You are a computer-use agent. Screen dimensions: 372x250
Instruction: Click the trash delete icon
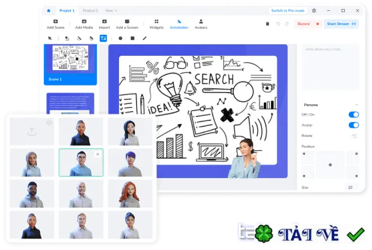tap(268, 24)
